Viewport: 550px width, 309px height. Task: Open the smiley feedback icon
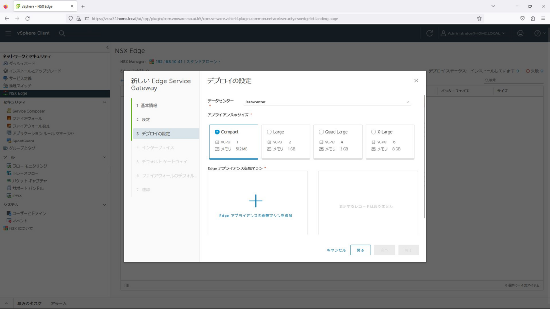pyautogui.click(x=521, y=33)
